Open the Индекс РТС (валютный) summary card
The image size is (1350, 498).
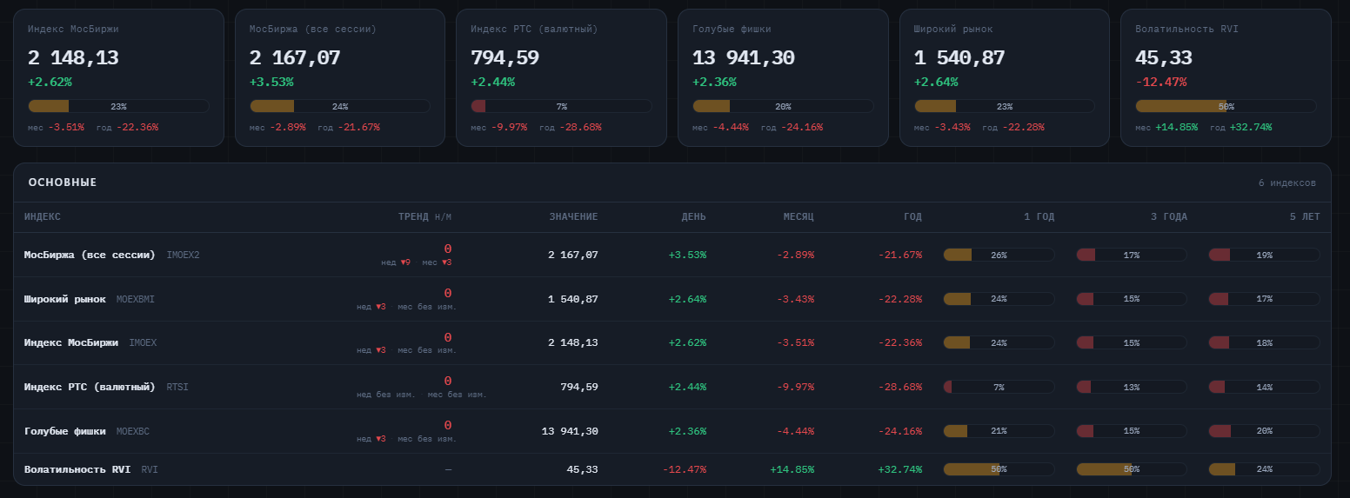click(x=561, y=77)
